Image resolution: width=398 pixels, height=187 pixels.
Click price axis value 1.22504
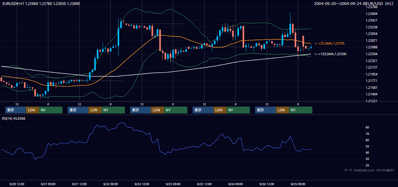point(372,54)
